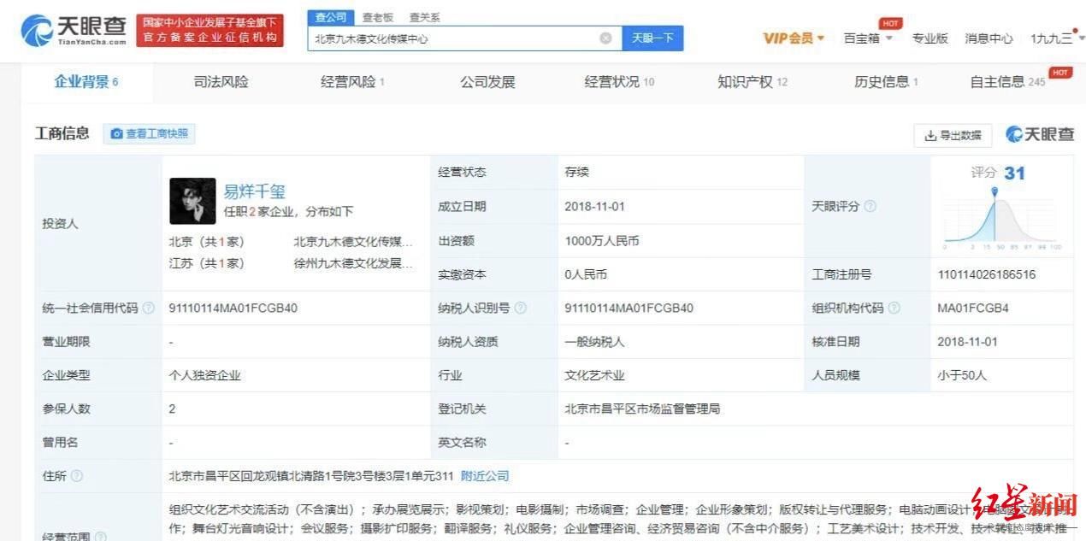The height and width of the screenshot is (541, 1086).
Task: Click help icon next to 组织机构代码
Action: pyautogui.click(x=894, y=309)
